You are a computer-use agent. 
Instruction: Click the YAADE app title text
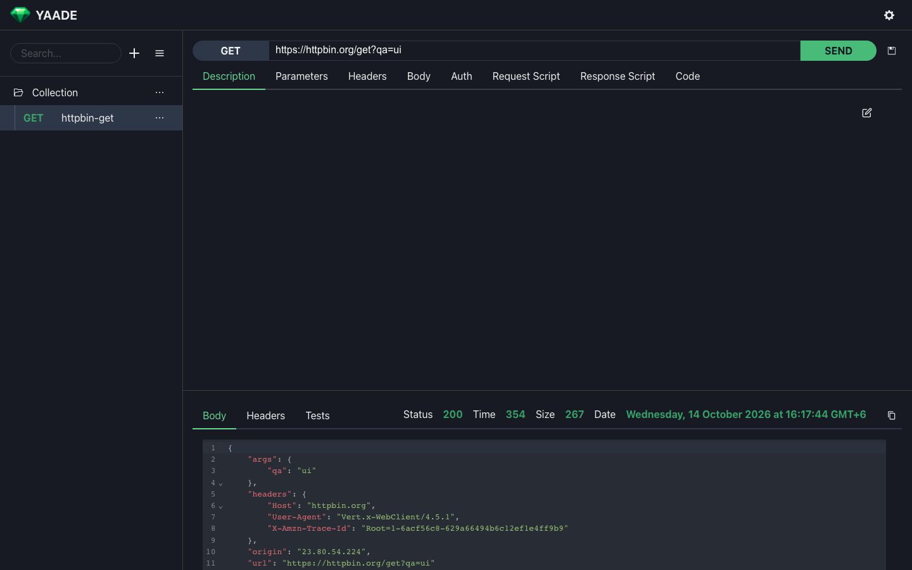click(56, 15)
